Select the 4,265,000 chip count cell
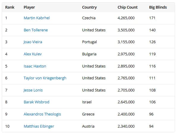Viewport: 178px width, 135px height. coord(126,18)
